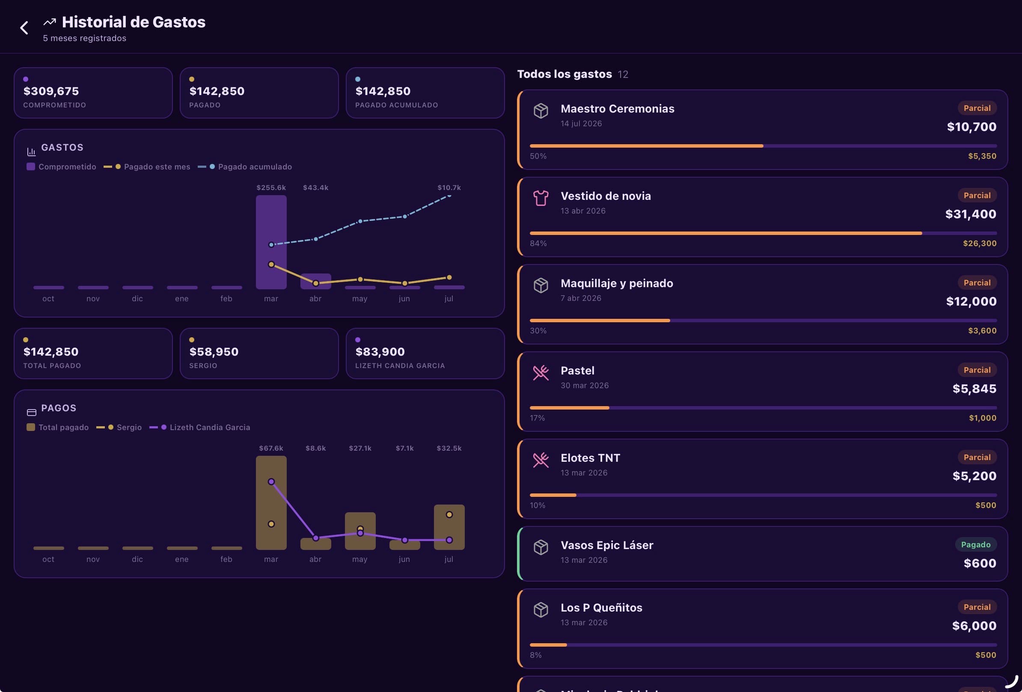Click the Los P Queñitos expense title
This screenshot has width=1022, height=692.
[x=601, y=608]
